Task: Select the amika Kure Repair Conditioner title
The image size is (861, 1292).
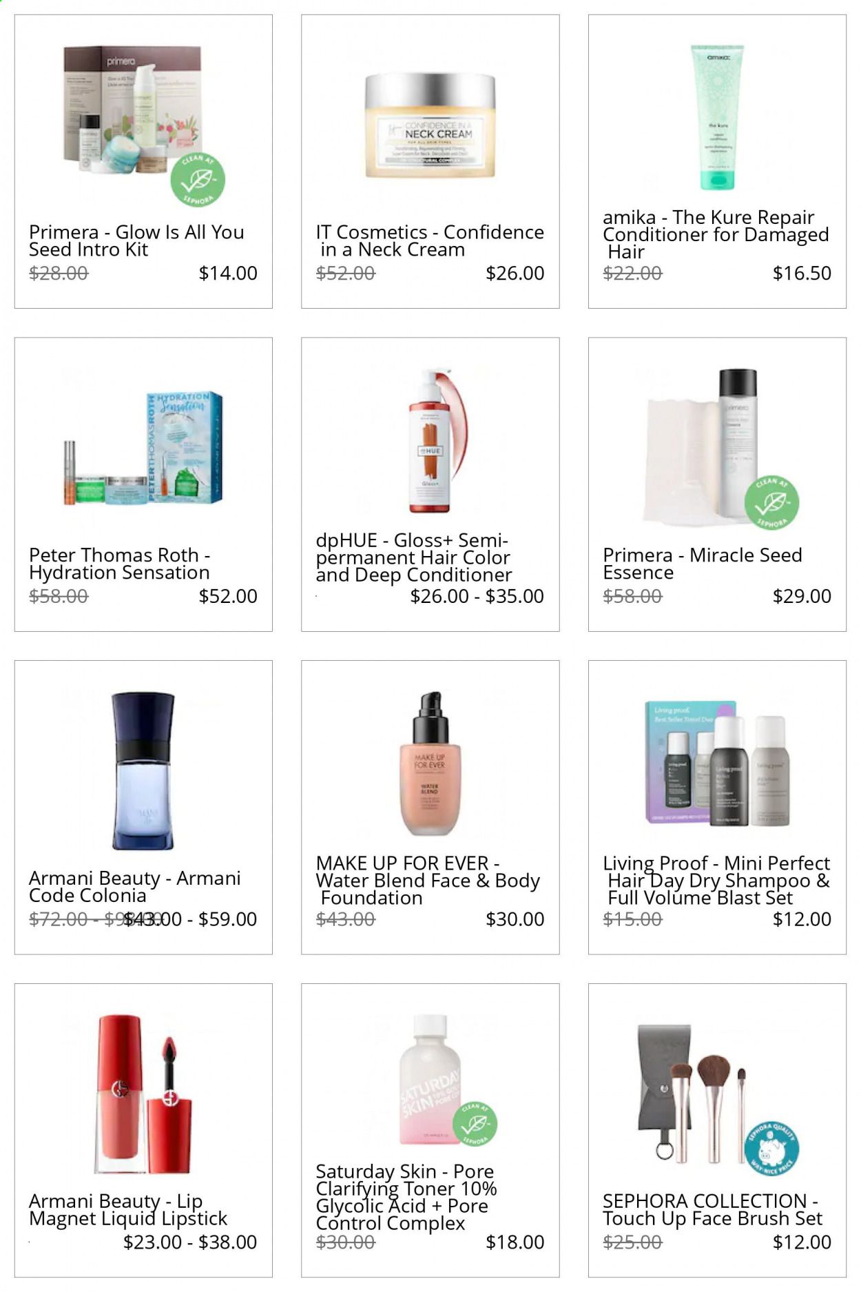Action: pos(716,234)
